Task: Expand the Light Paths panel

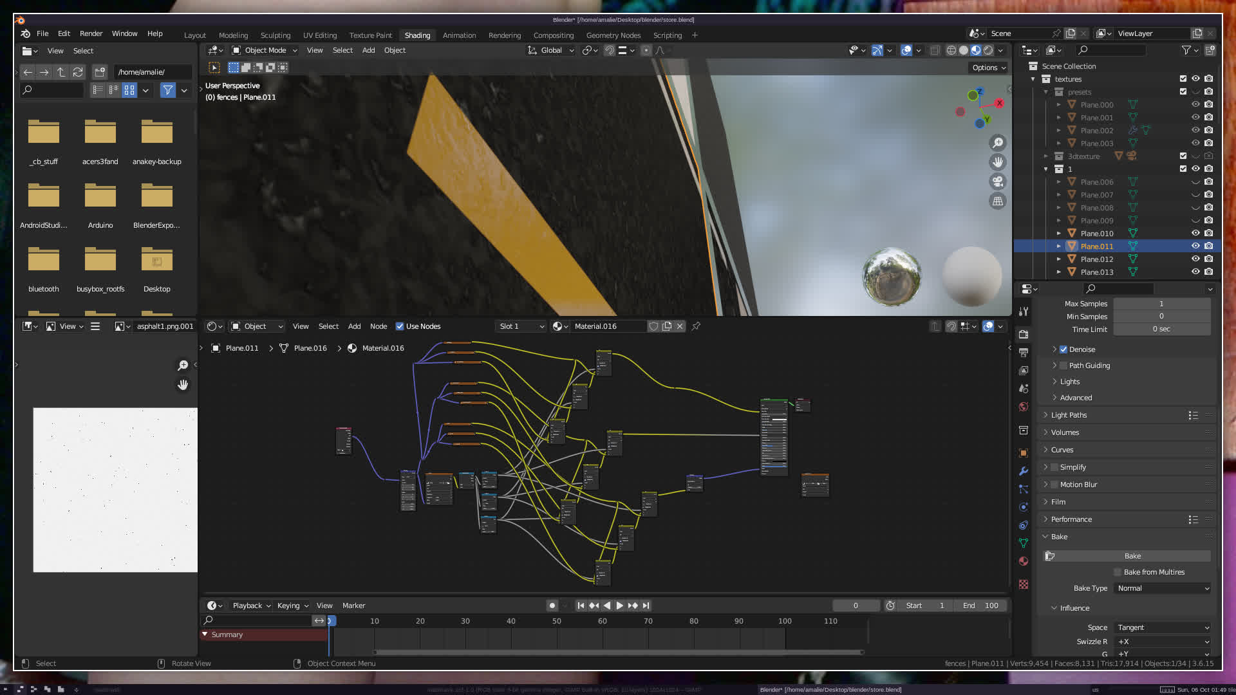Action: [x=1069, y=415]
